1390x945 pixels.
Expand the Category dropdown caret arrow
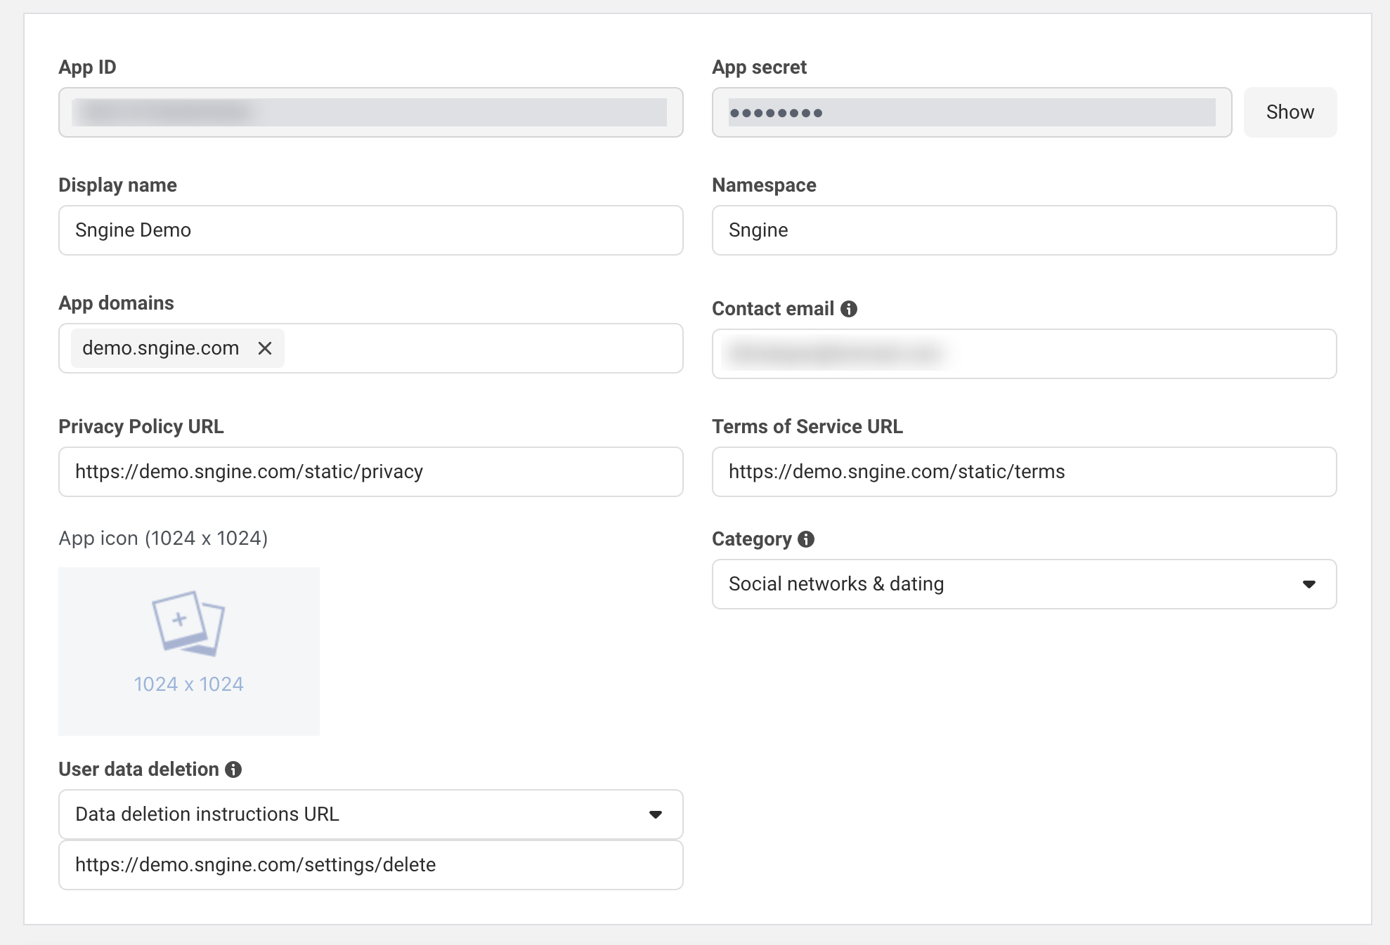[1308, 584]
